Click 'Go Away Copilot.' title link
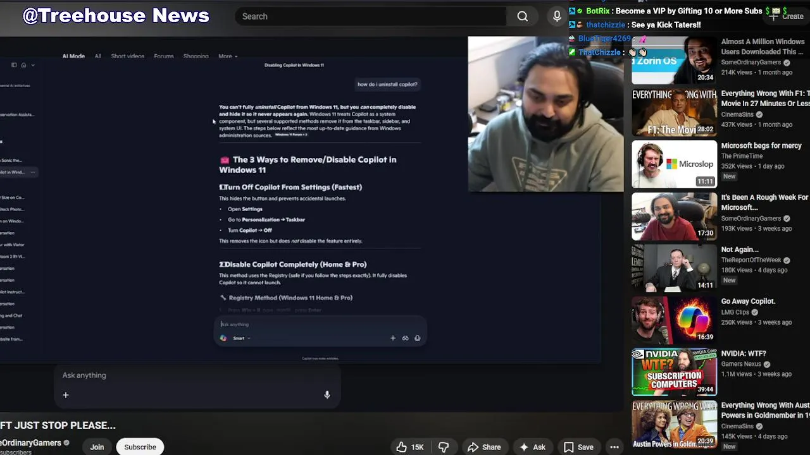The height and width of the screenshot is (455, 810). tap(748, 301)
